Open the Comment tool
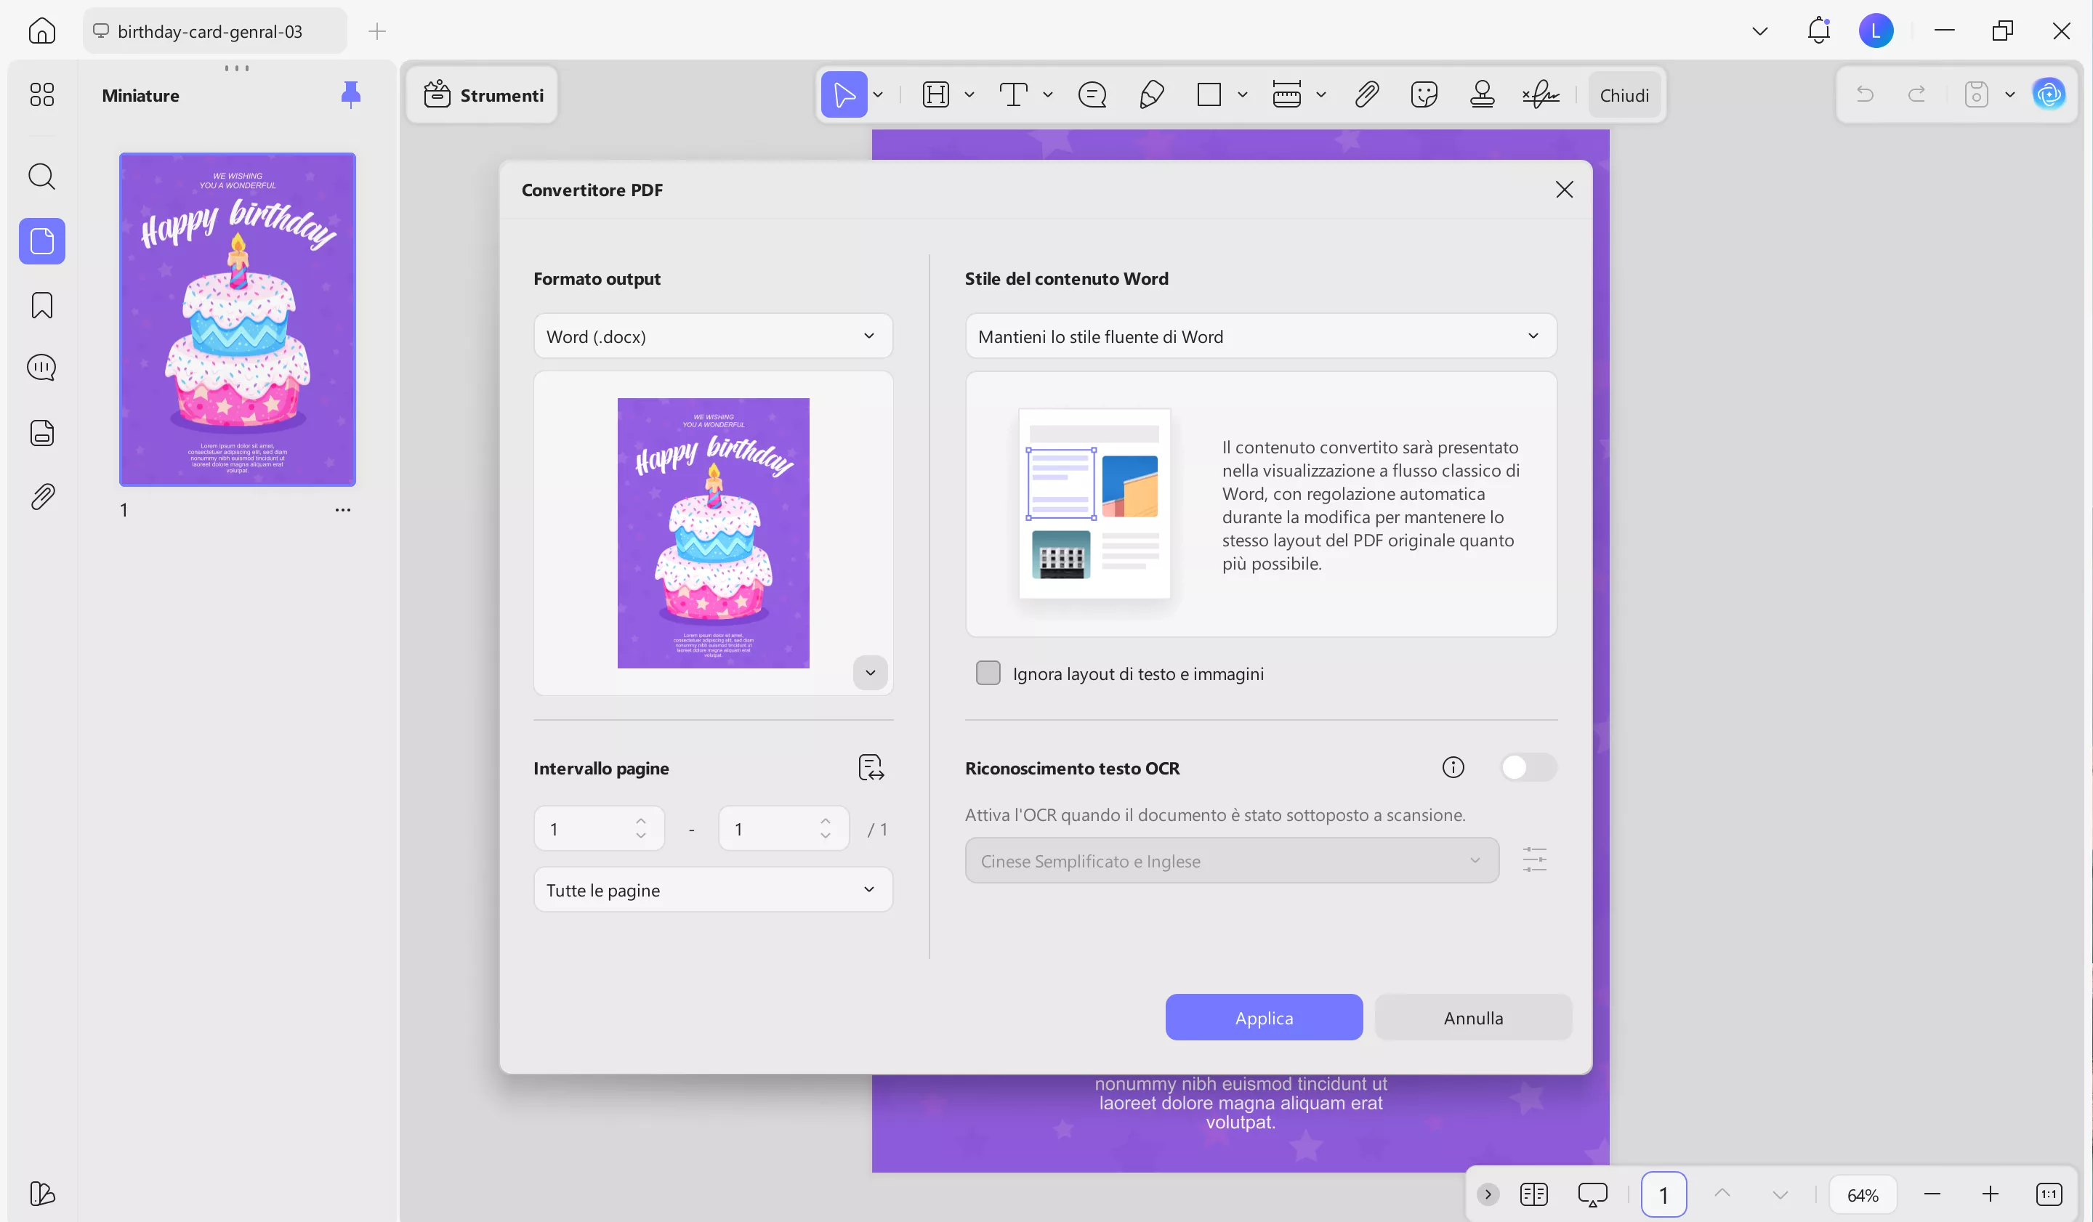2093x1222 pixels. click(1092, 94)
